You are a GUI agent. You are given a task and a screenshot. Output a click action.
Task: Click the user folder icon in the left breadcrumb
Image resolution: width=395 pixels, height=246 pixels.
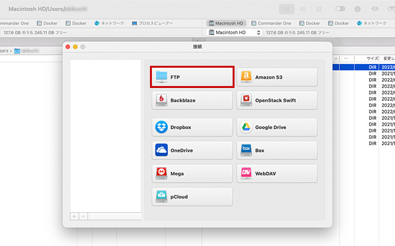[x=17, y=51]
